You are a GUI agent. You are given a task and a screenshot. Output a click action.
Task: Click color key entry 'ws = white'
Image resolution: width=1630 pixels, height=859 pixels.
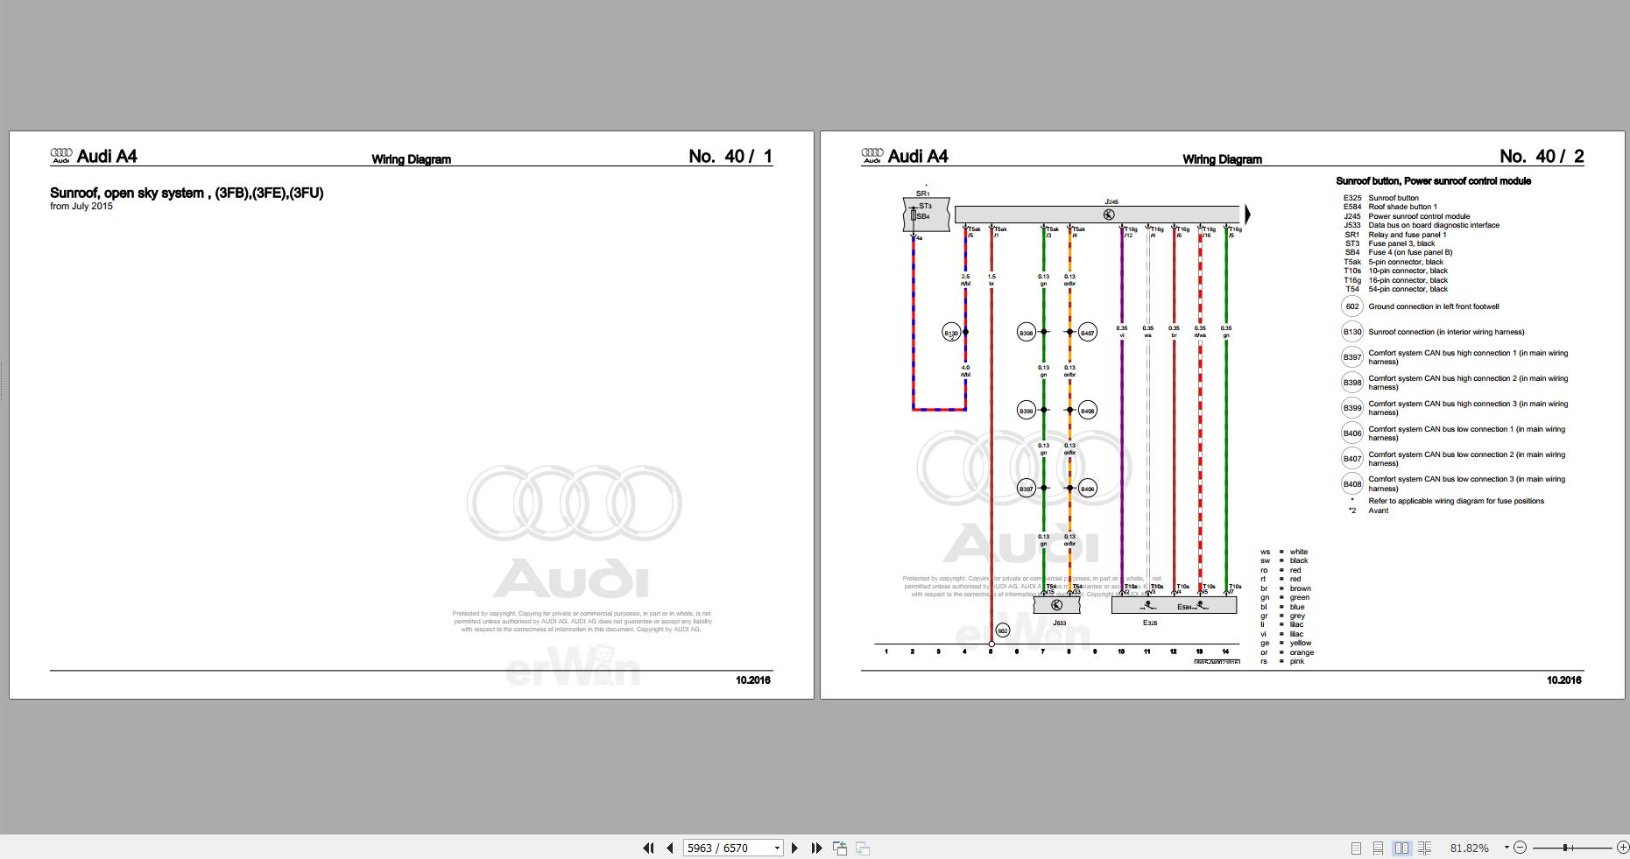pyautogui.click(x=1284, y=552)
